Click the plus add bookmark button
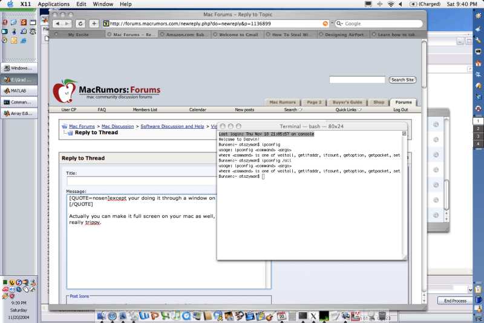Image resolution: width=484 pixels, height=323 pixels. (94, 24)
